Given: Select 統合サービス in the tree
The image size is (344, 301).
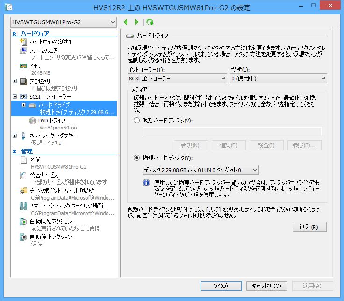Looking at the screenshot, I should [44, 175].
